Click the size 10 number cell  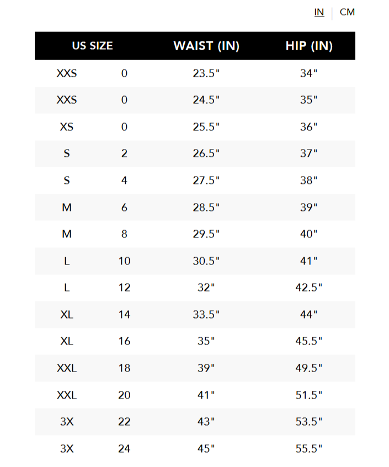tap(124, 261)
